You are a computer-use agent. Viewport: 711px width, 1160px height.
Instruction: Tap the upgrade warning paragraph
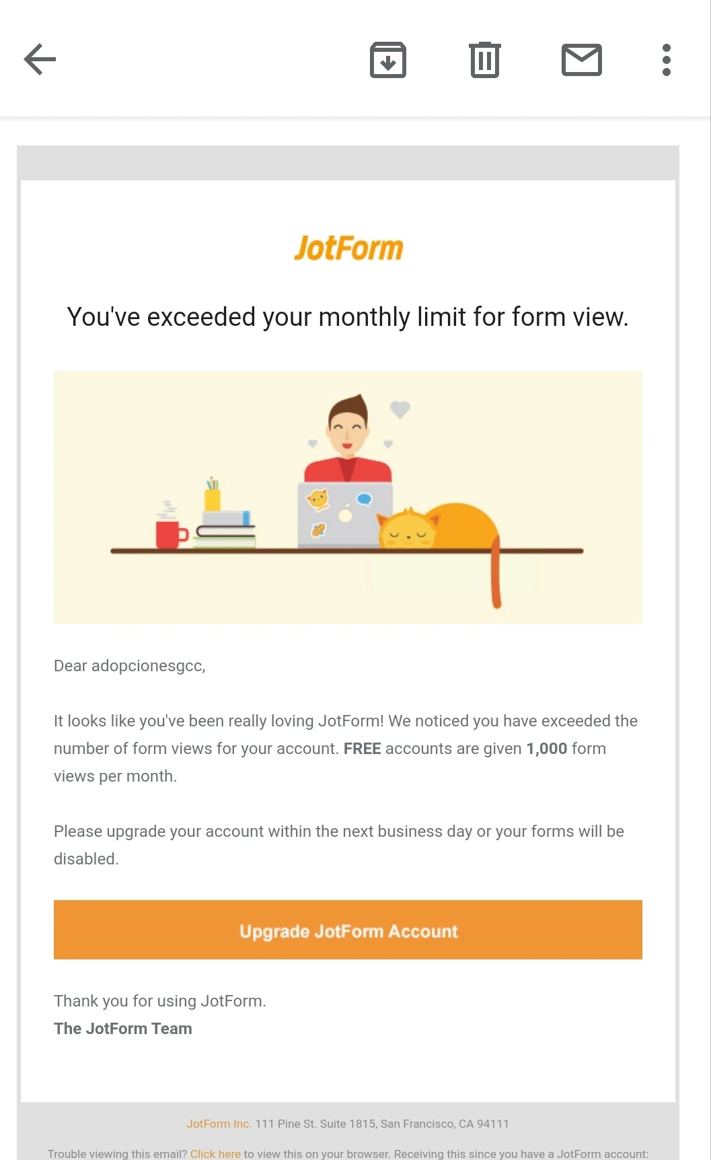coord(338,844)
